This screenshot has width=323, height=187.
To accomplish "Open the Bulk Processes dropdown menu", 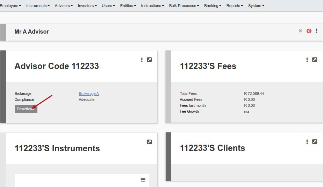I will tap(184, 6).
